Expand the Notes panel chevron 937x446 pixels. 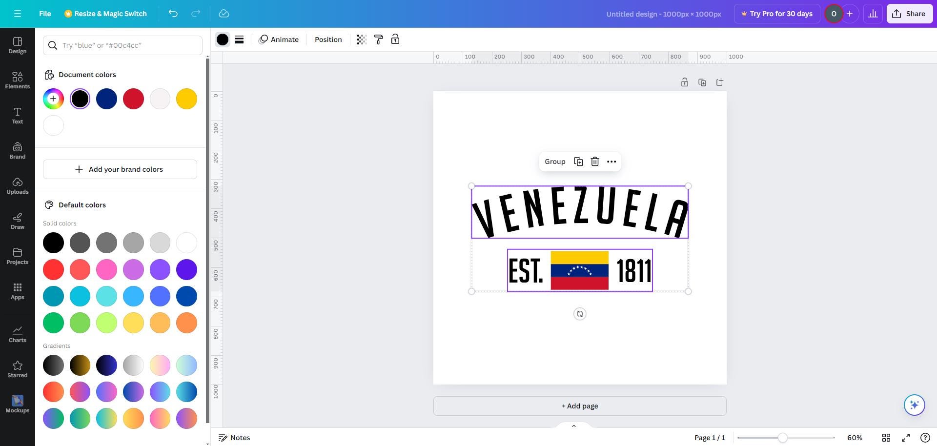573,426
